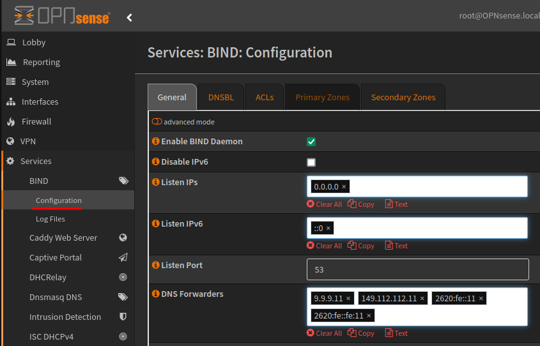Screen dimensions: 540x346
Task: Click the globe icon beside Caddy Web Server
Action: coord(123,237)
